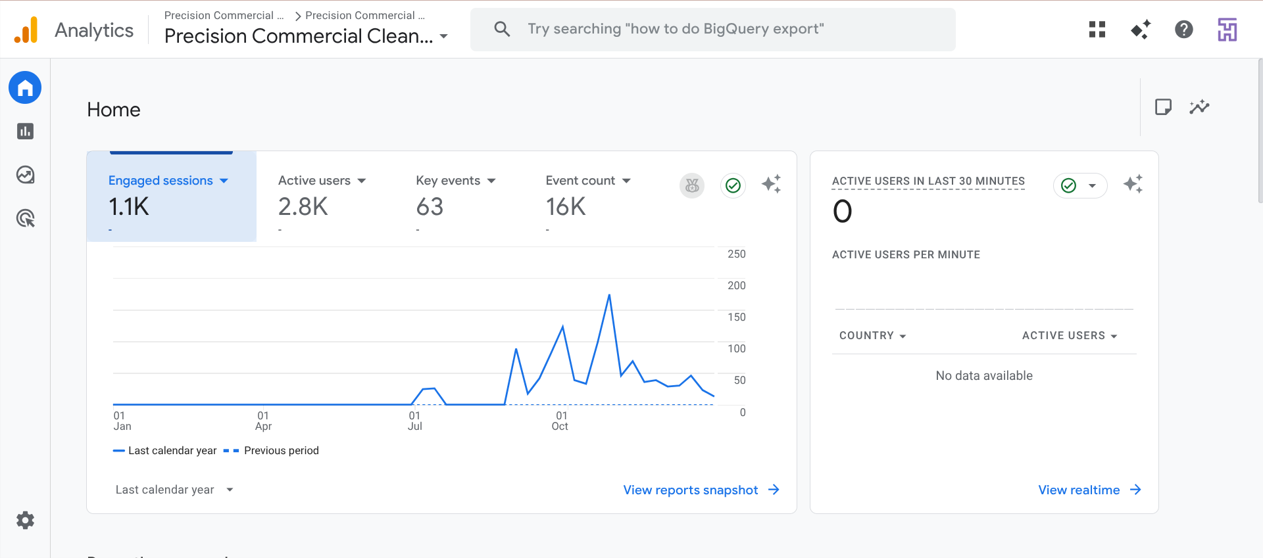Click the annotations note icon
Image resolution: width=1263 pixels, height=558 pixels.
[1163, 106]
